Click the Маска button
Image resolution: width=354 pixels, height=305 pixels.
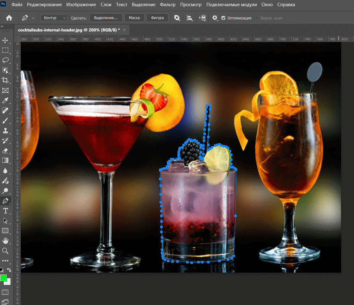(x=134, y=18)
